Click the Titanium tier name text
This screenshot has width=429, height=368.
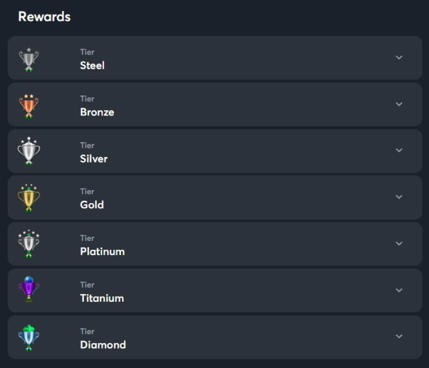click(x=102, y=298)
